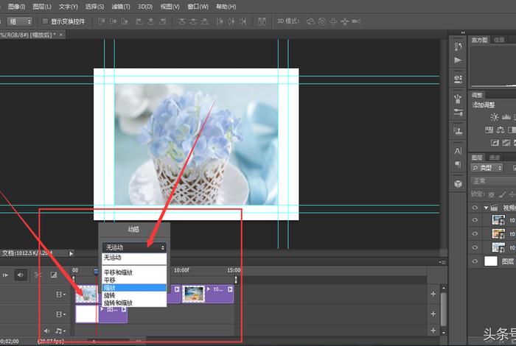Image resolution: width=516 pixels, height=346 pixels.
Task: Select the 3D roll mode icon
Action: [322, 21]
